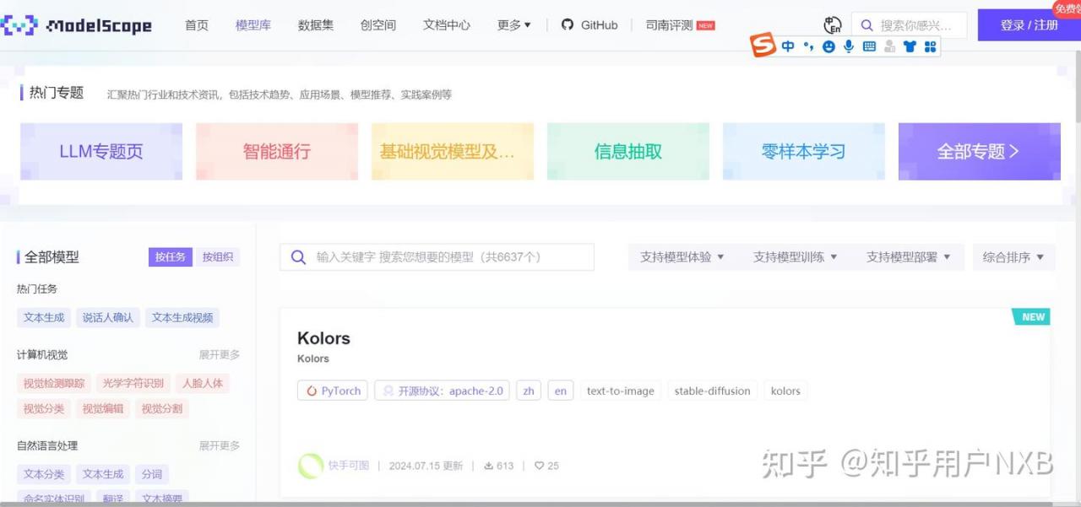Click the 快手可图 publisher avatar
Viewport: 1081px width, 507px height.
click(x=311, y=466)
